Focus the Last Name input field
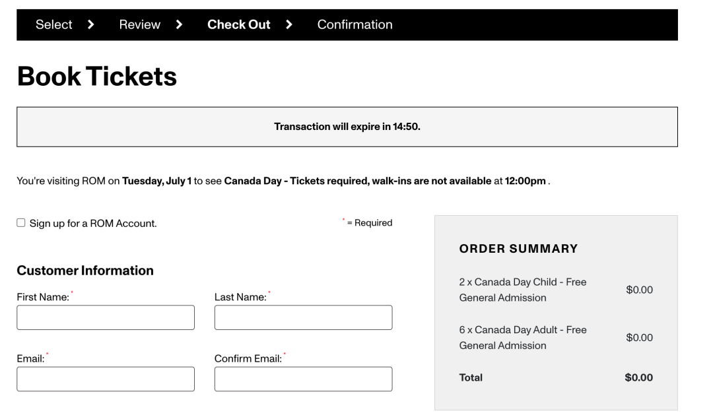This screenshot has height=419, width=713. tap(303, 317)
